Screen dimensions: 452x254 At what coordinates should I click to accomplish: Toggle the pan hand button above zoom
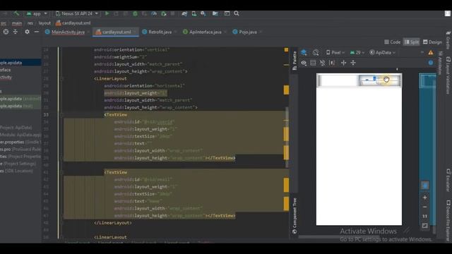point(425,186)
